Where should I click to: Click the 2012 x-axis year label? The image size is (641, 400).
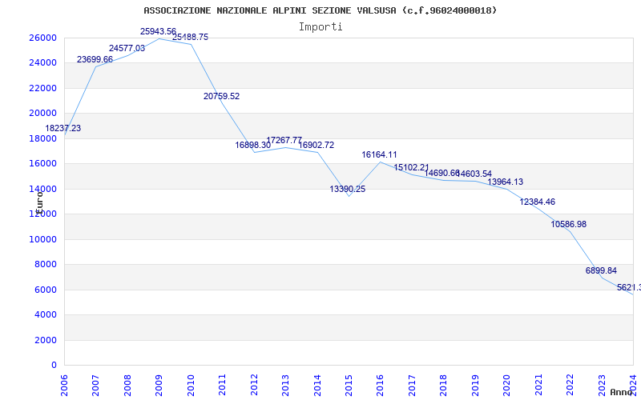coord(254,385)
